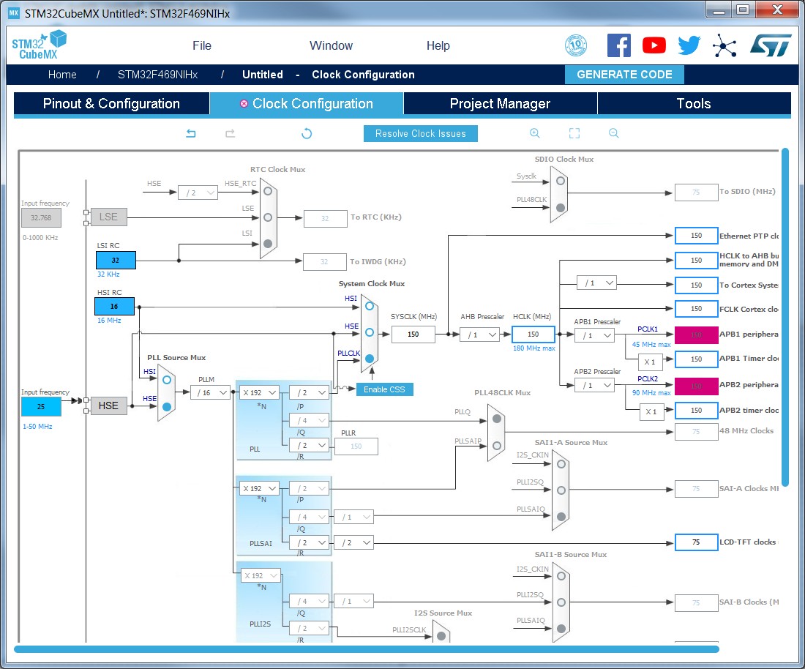Click the magenta APB1 peripheral clock value

696,334
